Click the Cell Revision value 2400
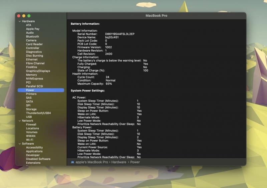 click(109, 54)
